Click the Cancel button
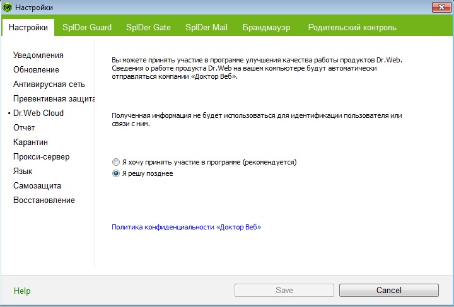 pos(389,290)
